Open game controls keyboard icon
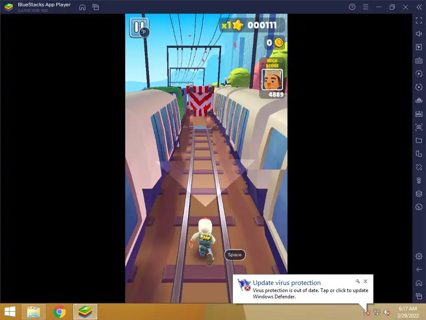426x320 pixels. [419, 60]
